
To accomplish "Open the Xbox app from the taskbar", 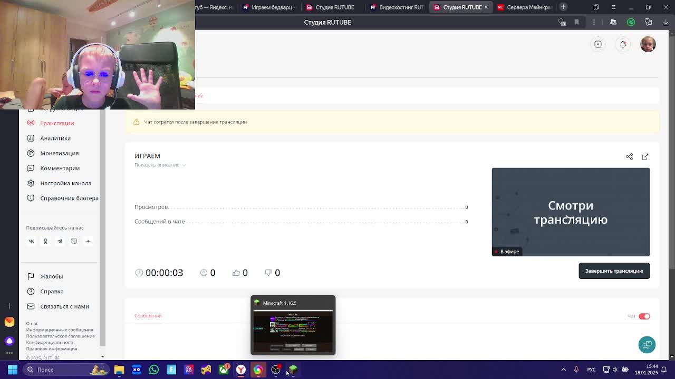I will click(224, 370).
